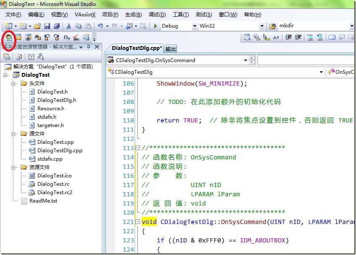Click Solution Explorer Properties icon
The height and width of the screenshot is (255, 356).
tap(7, 57)
